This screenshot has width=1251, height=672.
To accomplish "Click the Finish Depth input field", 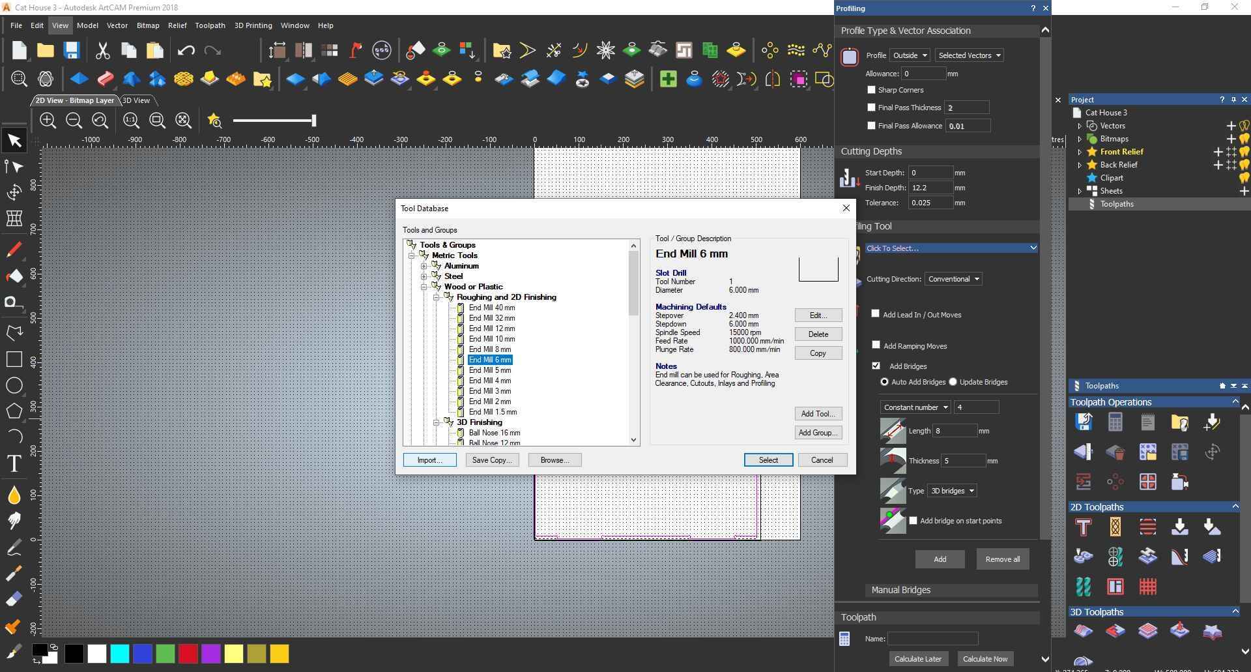I will pos(930,188).
